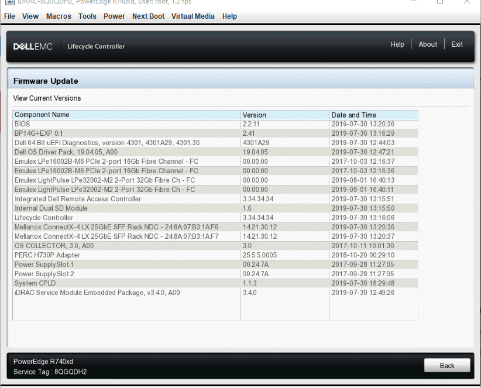Click the Back button

(x=447, y=365)
